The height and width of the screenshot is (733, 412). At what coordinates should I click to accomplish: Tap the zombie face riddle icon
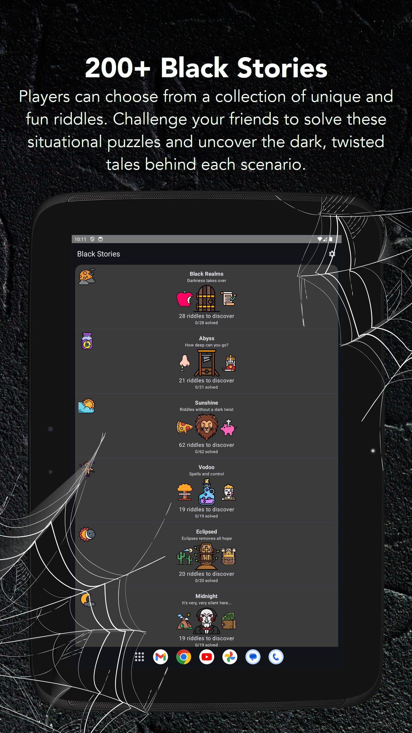(229, 492)
